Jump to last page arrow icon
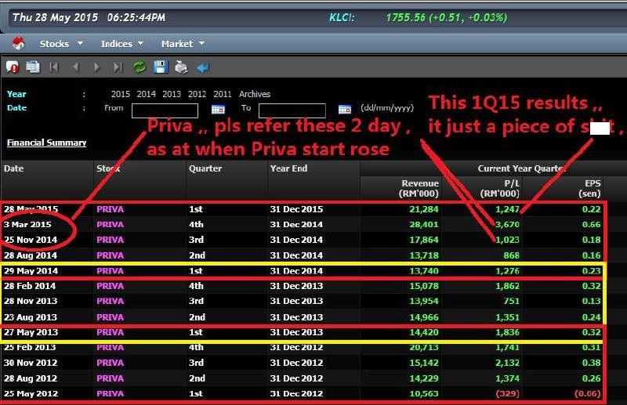Screen dimensions: 627x405 [118, 67]
